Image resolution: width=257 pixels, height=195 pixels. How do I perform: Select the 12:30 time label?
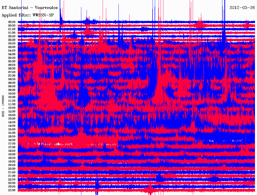12,111
